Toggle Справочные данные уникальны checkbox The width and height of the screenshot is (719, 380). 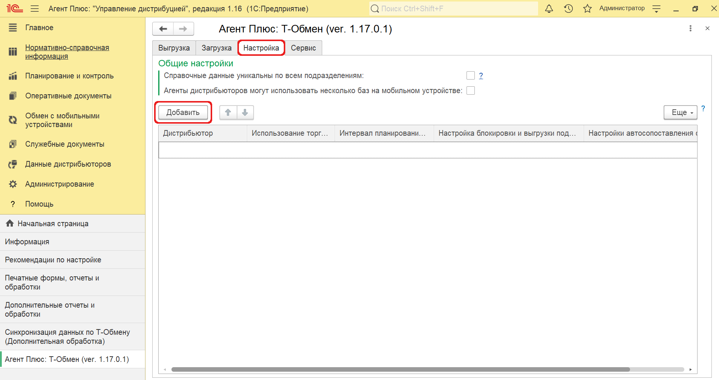click(x=471, y=75)
